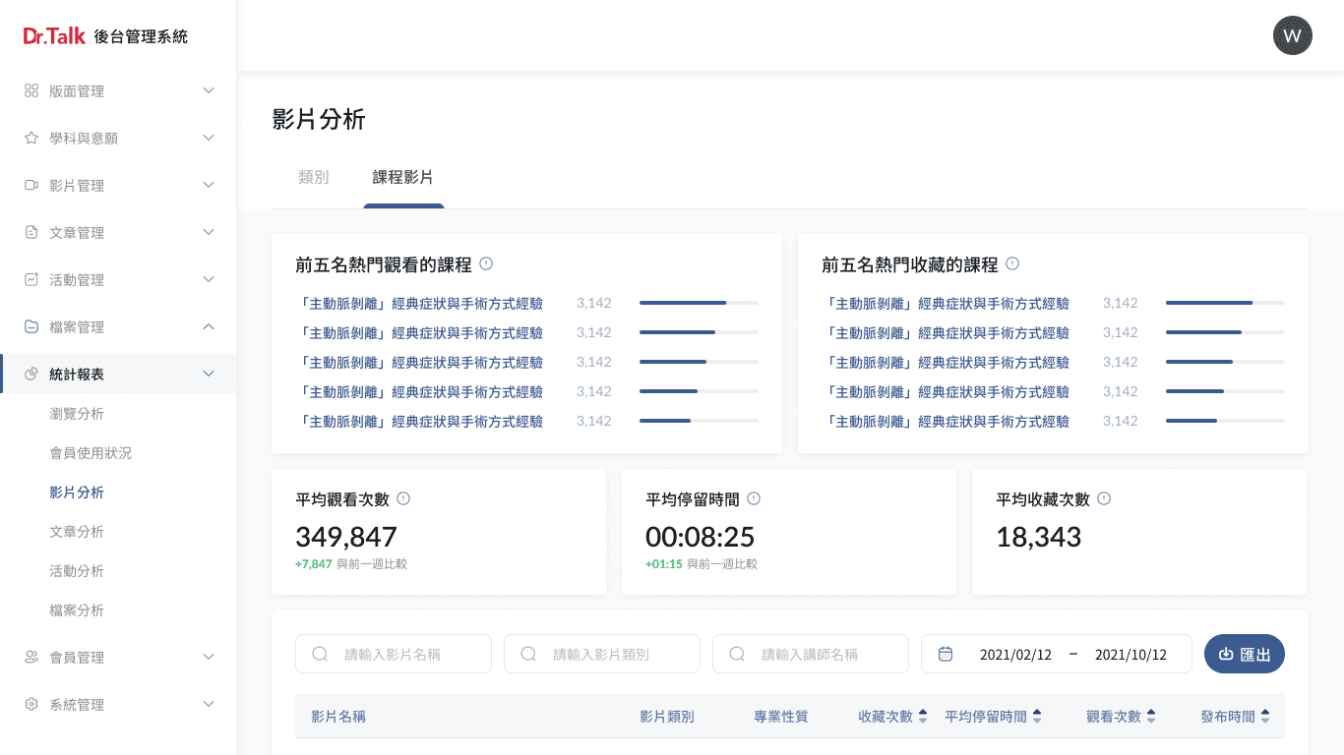Sort the table by 平均停留時間
Viewport: 1344px width, 755px height.
coord(1036,717)
